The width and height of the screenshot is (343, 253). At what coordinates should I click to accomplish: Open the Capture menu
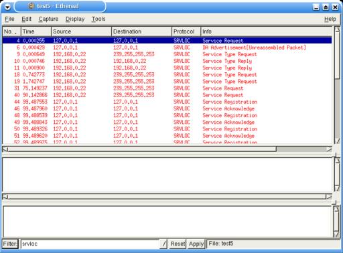(x=48, y=19)
